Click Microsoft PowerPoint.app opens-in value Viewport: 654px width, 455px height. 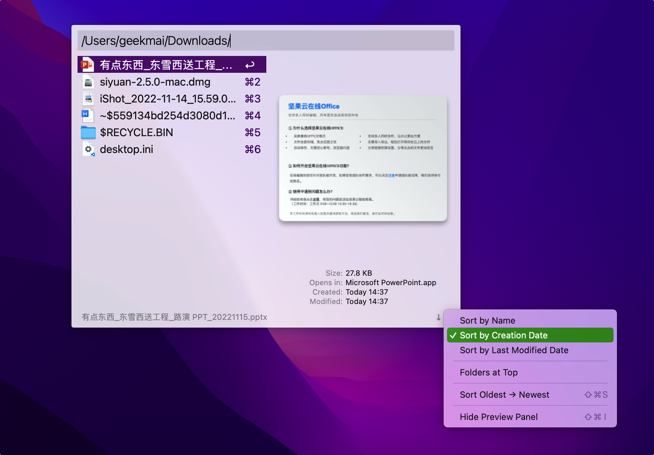pos(391,282)
